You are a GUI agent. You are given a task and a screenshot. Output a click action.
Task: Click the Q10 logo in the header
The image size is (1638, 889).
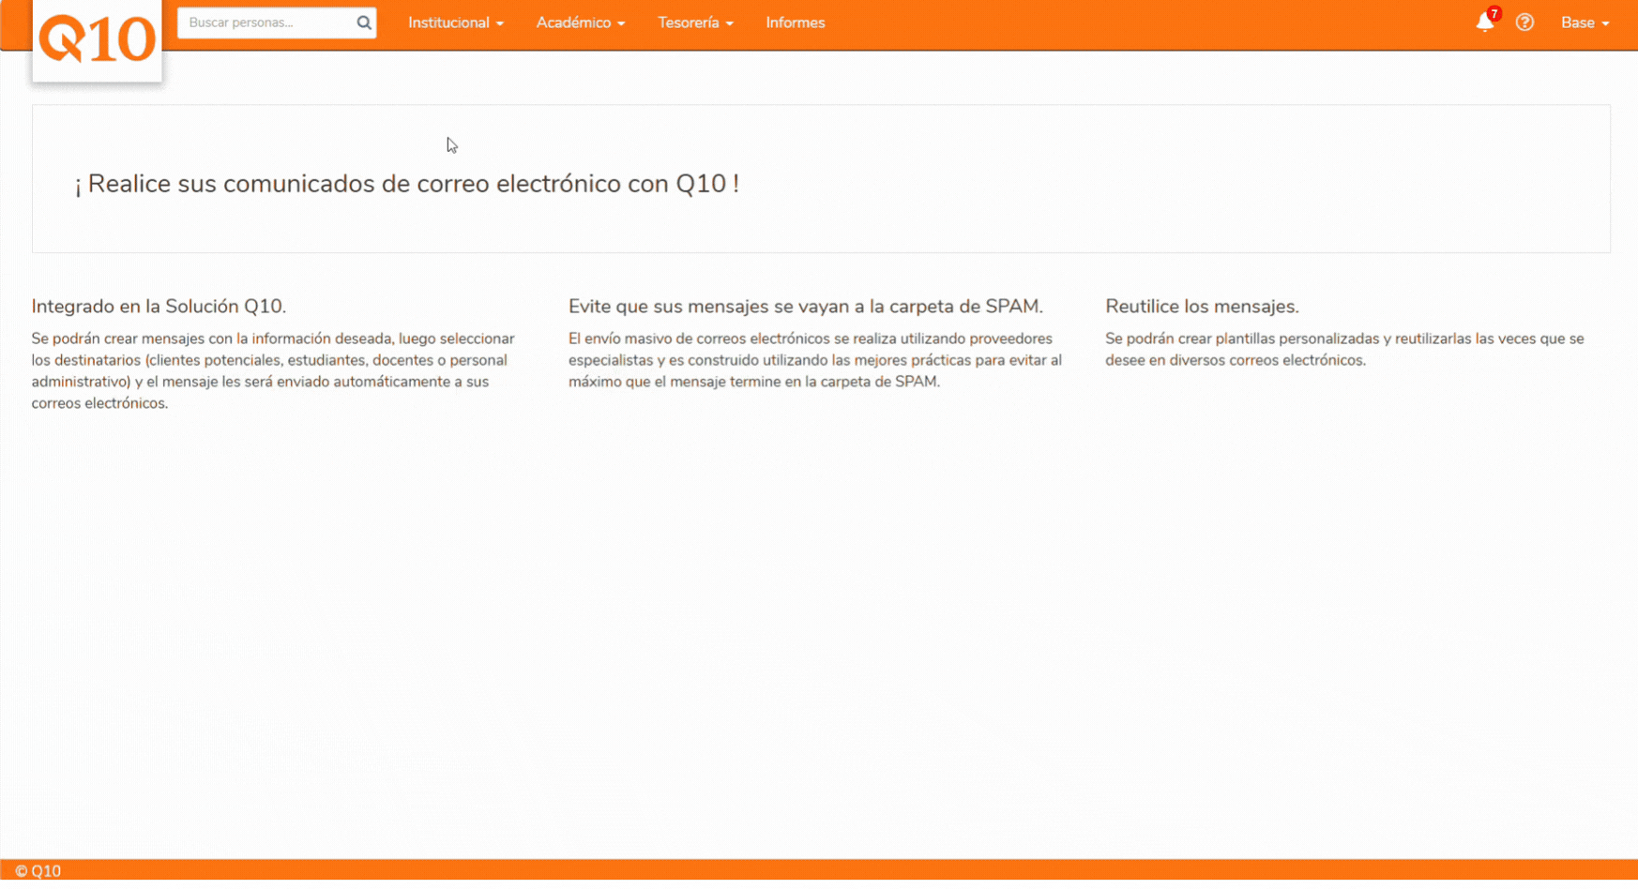97,39
